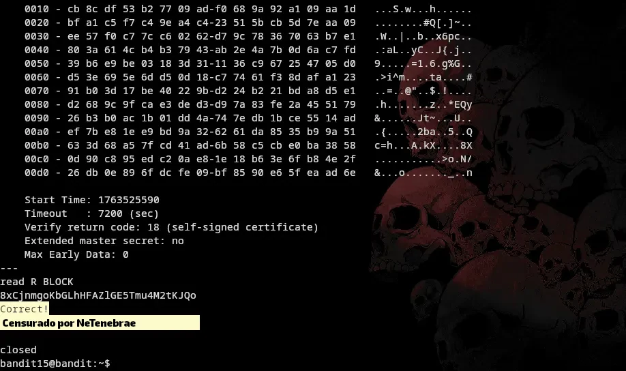The image size is (626, 371).
Task: Click the 'Censurado por NeTenebrae' yellow banner
Action: point(100,323)
